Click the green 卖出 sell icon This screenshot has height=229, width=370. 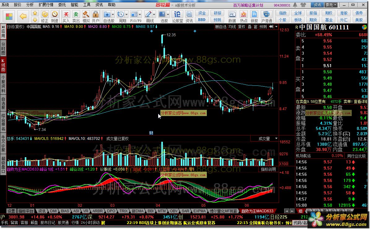pyautogui.click(x=76, y=14)
